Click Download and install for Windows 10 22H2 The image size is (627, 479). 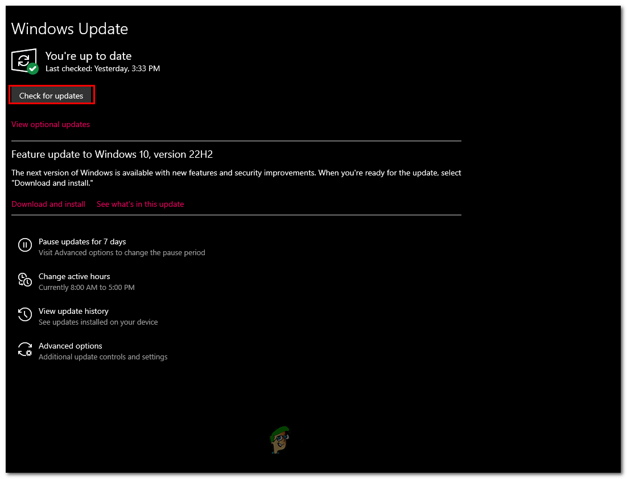pyautogui.click(x=48, y=204)
